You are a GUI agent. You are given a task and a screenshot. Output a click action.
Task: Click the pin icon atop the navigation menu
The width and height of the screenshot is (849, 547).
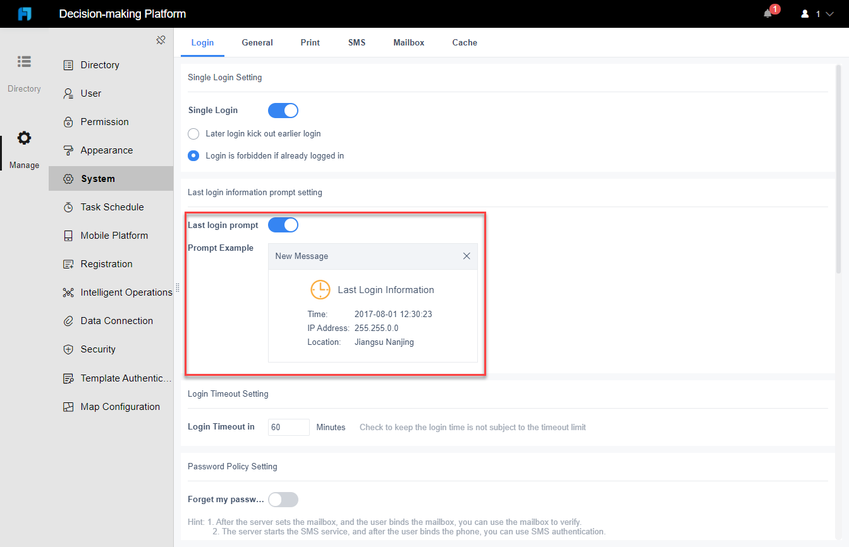coord(161,39)
